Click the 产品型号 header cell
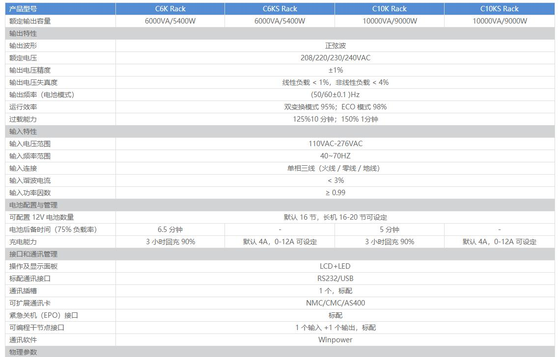 tap(23, 9)
